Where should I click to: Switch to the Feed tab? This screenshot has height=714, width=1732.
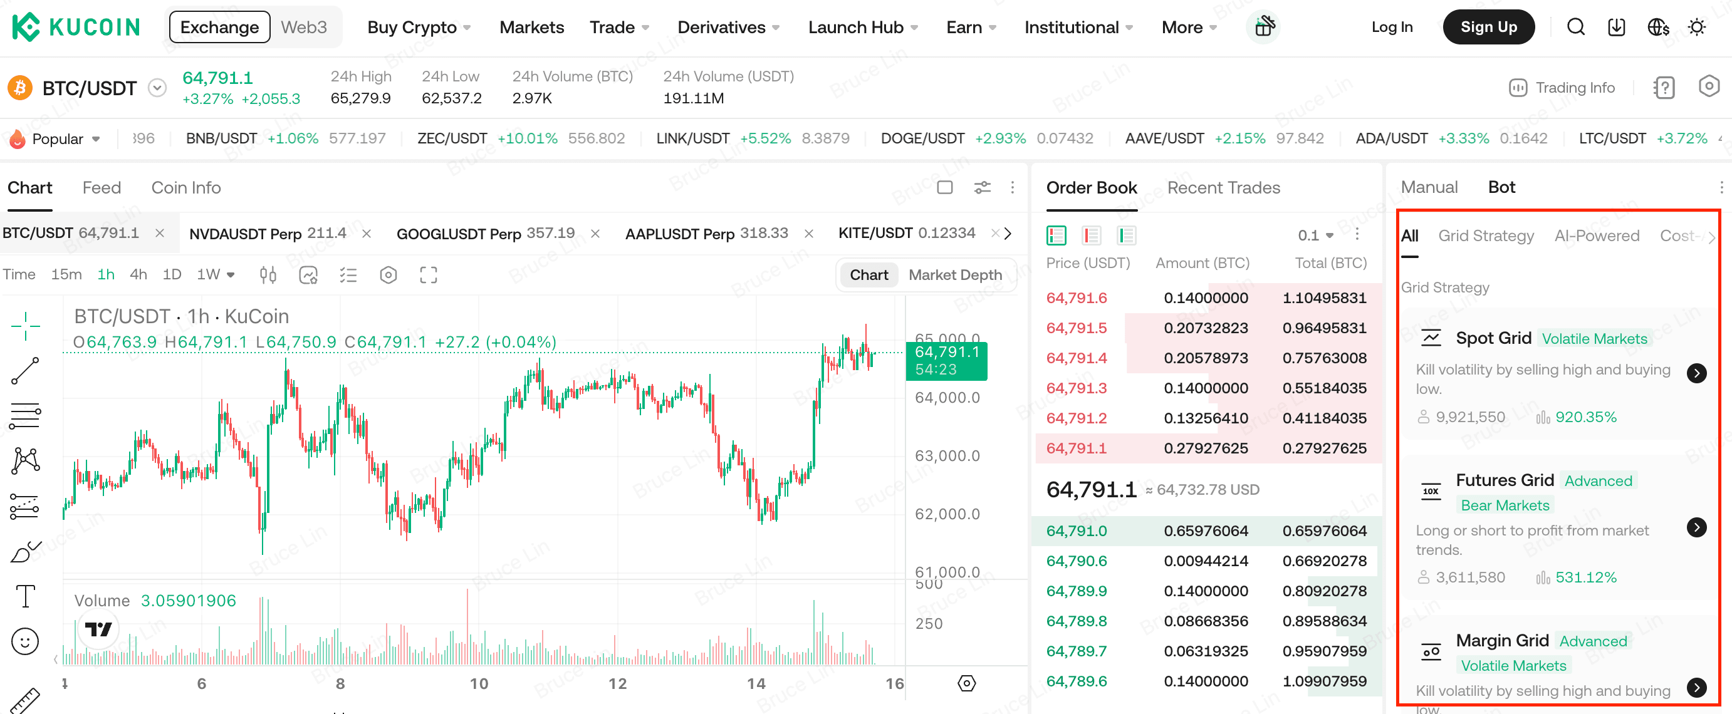(x=102, y=187)
